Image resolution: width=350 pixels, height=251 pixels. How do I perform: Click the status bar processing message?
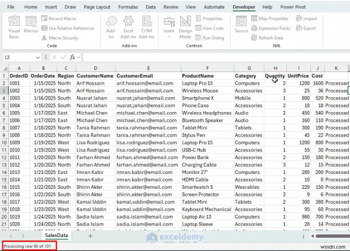(27, 246)
